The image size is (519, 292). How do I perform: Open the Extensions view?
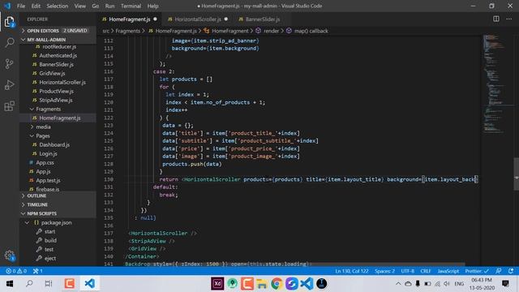pyautogui.click(x=9, y=106)
